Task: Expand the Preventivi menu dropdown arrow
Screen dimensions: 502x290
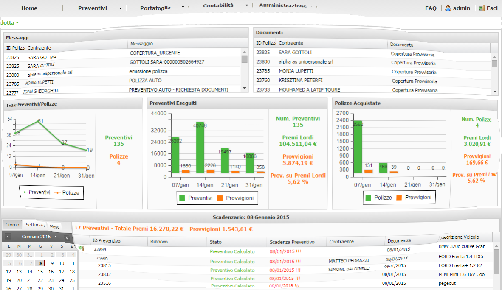Action: pyautogui.click(x=120, y=8)
